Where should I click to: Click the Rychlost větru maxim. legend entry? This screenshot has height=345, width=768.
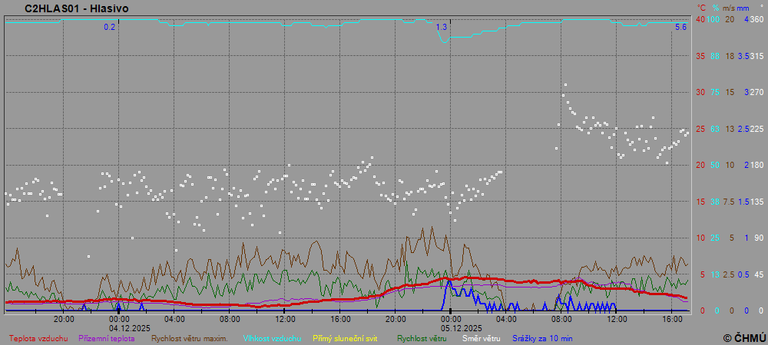(x=189, y=338)
